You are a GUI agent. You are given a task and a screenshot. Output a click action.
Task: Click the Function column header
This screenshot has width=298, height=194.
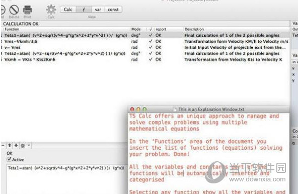tap(12, 29)
